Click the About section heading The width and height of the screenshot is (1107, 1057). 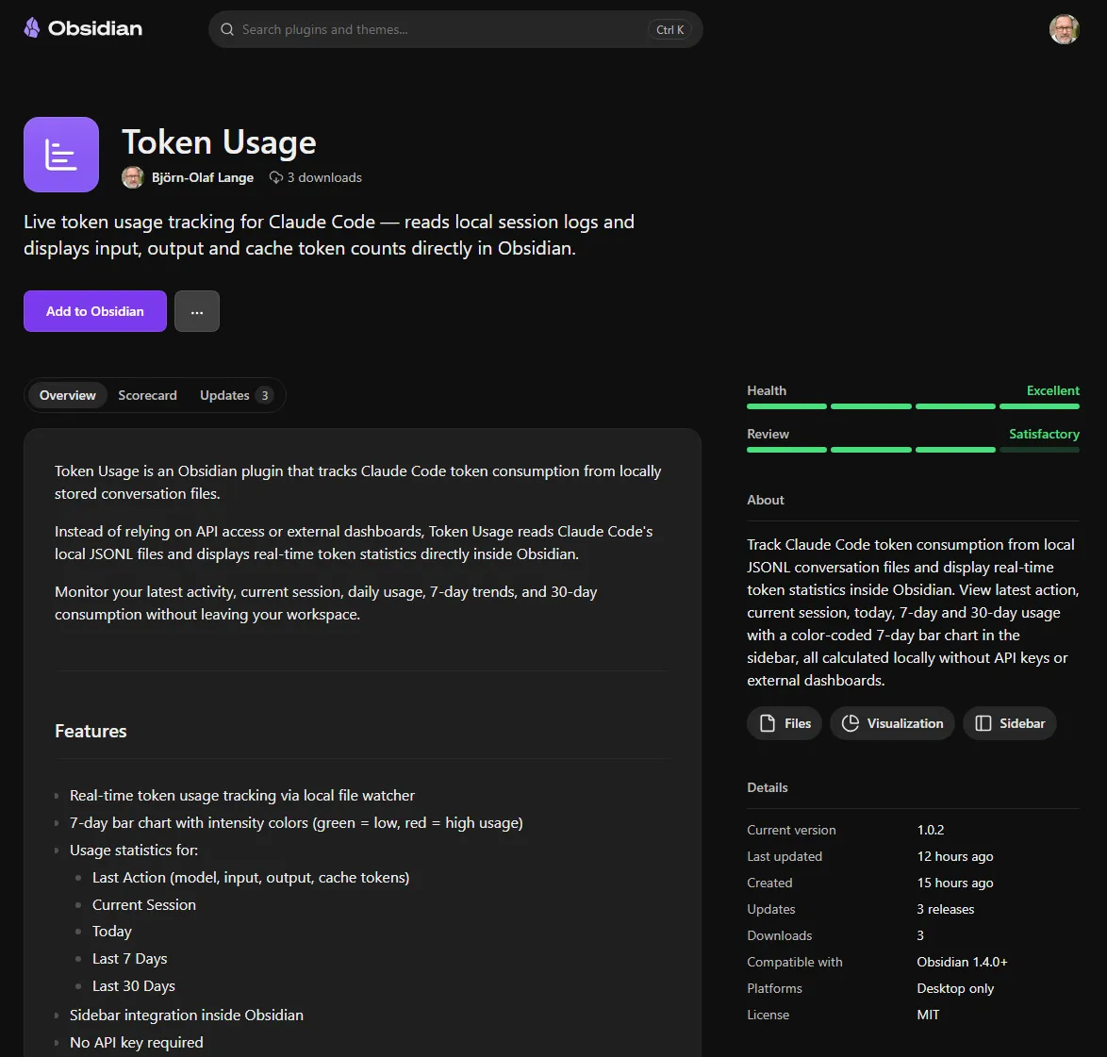766,500
